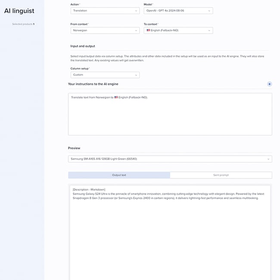Click the translated output description text area
Viewport: 280px width, 280px height.
tap(170, 232)
